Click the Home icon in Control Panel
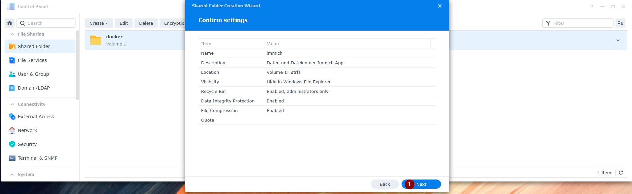This screenshot has width=632, height=194. [10, 23]
